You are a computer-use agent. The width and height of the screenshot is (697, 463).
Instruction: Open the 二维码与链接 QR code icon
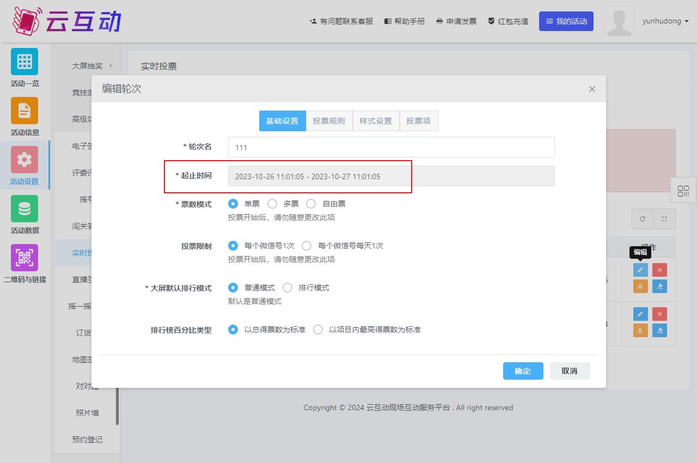click(25, 258)
